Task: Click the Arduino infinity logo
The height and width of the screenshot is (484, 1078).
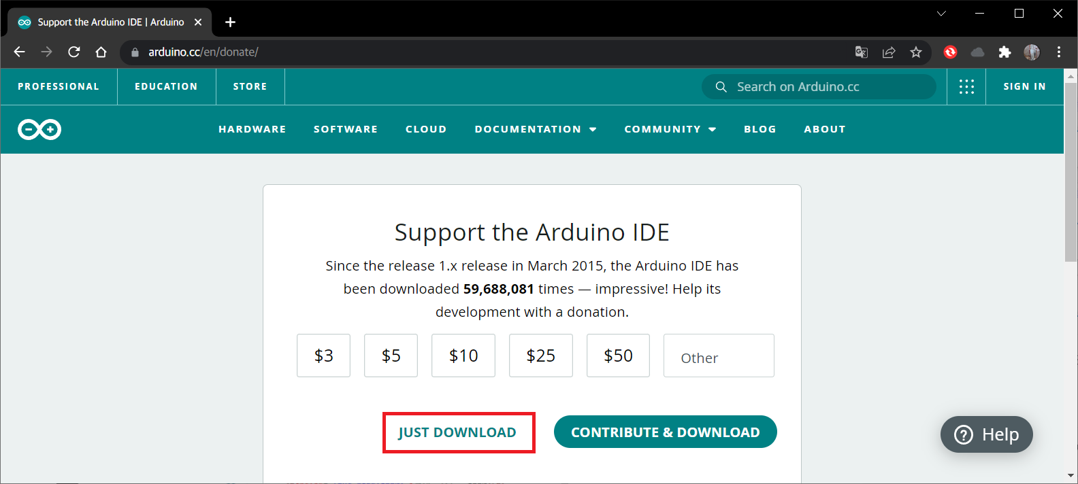Action: (39, 129)
